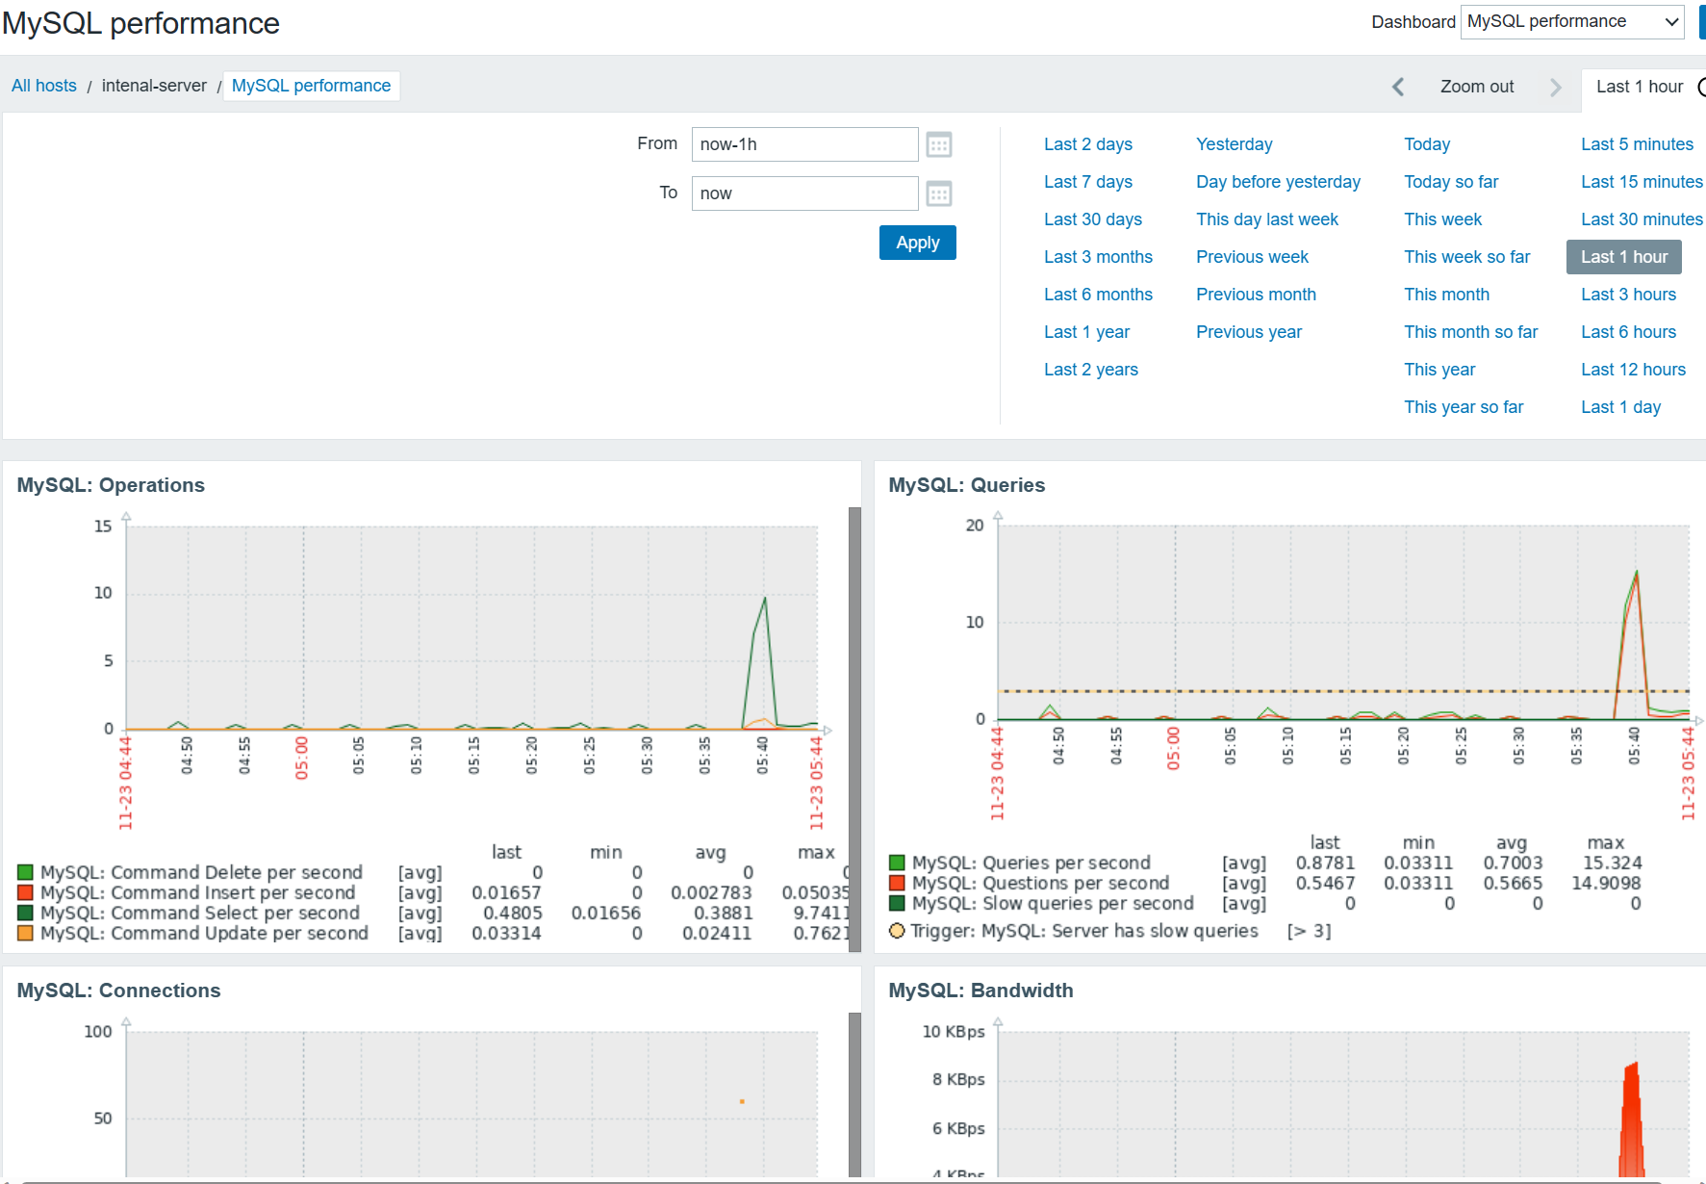Go to the previous time period arrow
The image size is (1706, 1184).
click(x=1398, y=87)
